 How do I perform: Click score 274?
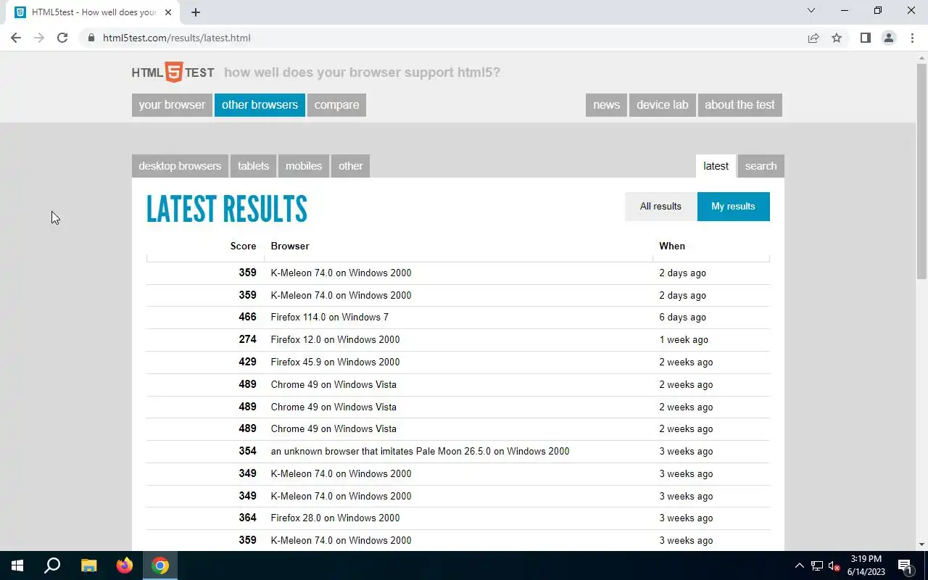click(x=247, y=339)
